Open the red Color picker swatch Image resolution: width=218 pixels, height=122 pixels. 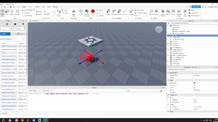click(x=93, y=11)
